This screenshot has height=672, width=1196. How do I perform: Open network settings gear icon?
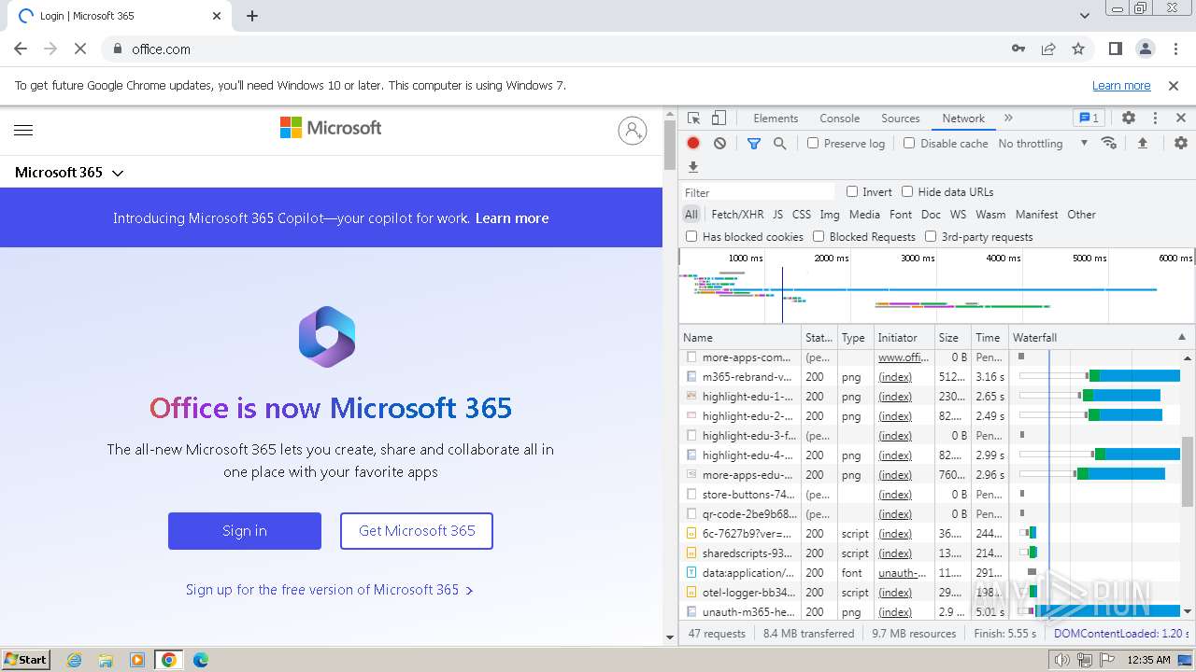[x=1181, y=143]
